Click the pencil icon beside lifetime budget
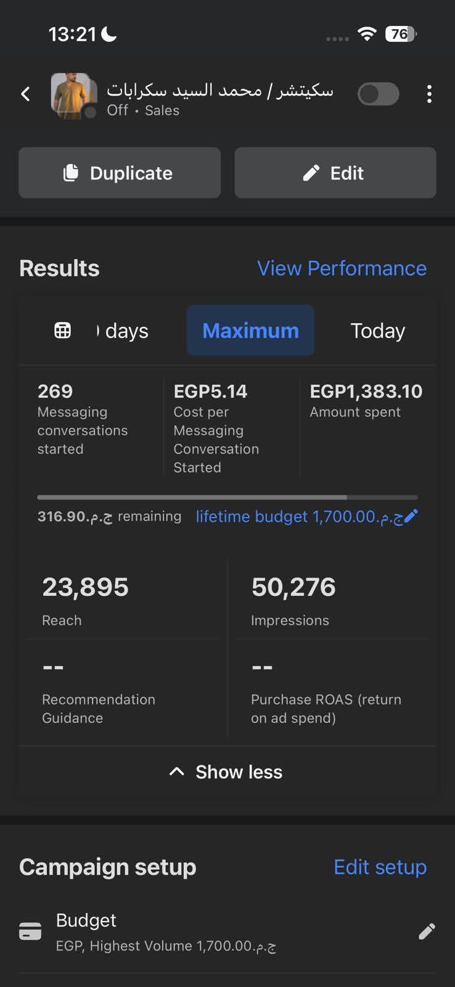Screen dimensions: 455x987 412,516
